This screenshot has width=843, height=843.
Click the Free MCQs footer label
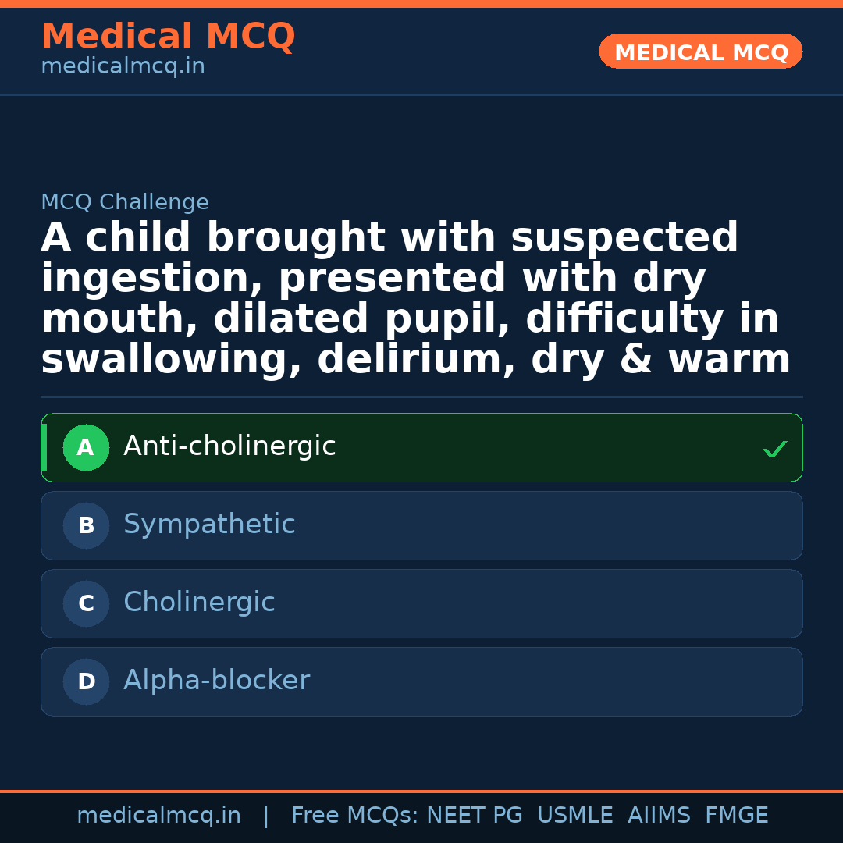pyautogui.click(x=354, y=816)
